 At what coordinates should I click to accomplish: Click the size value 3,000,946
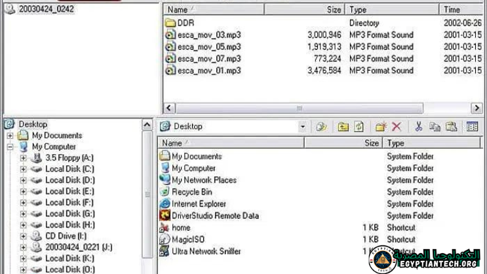pos(324,35)
